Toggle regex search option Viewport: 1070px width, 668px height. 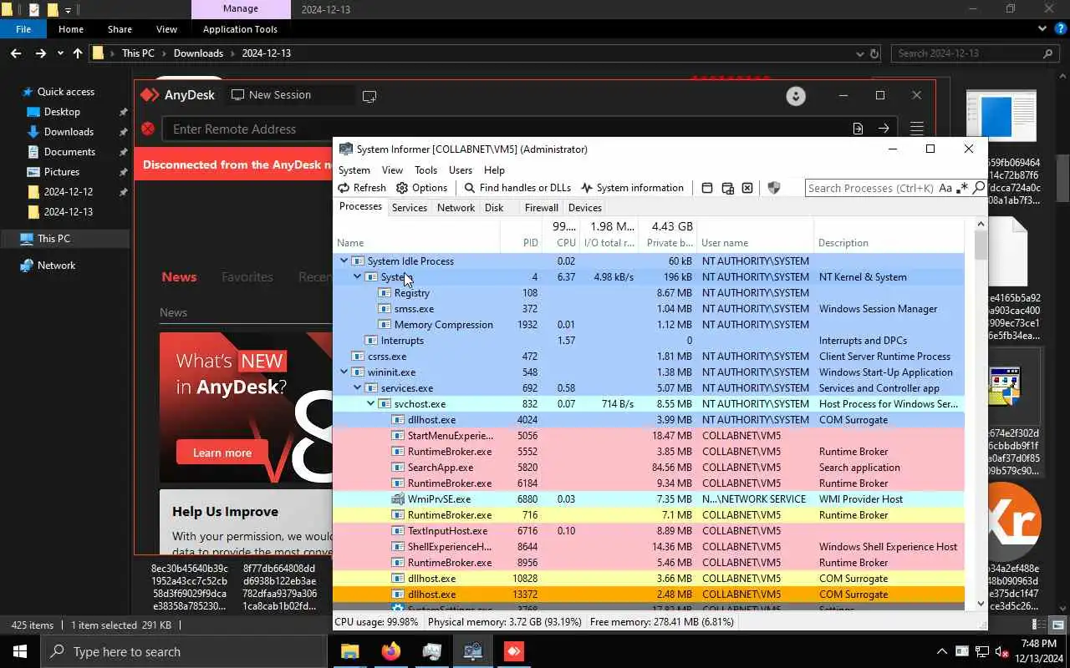click(962, 188)
